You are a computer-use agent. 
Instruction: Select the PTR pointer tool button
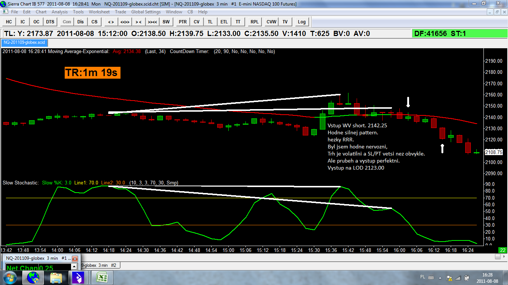pyautogui.click(x=183, y=22)
